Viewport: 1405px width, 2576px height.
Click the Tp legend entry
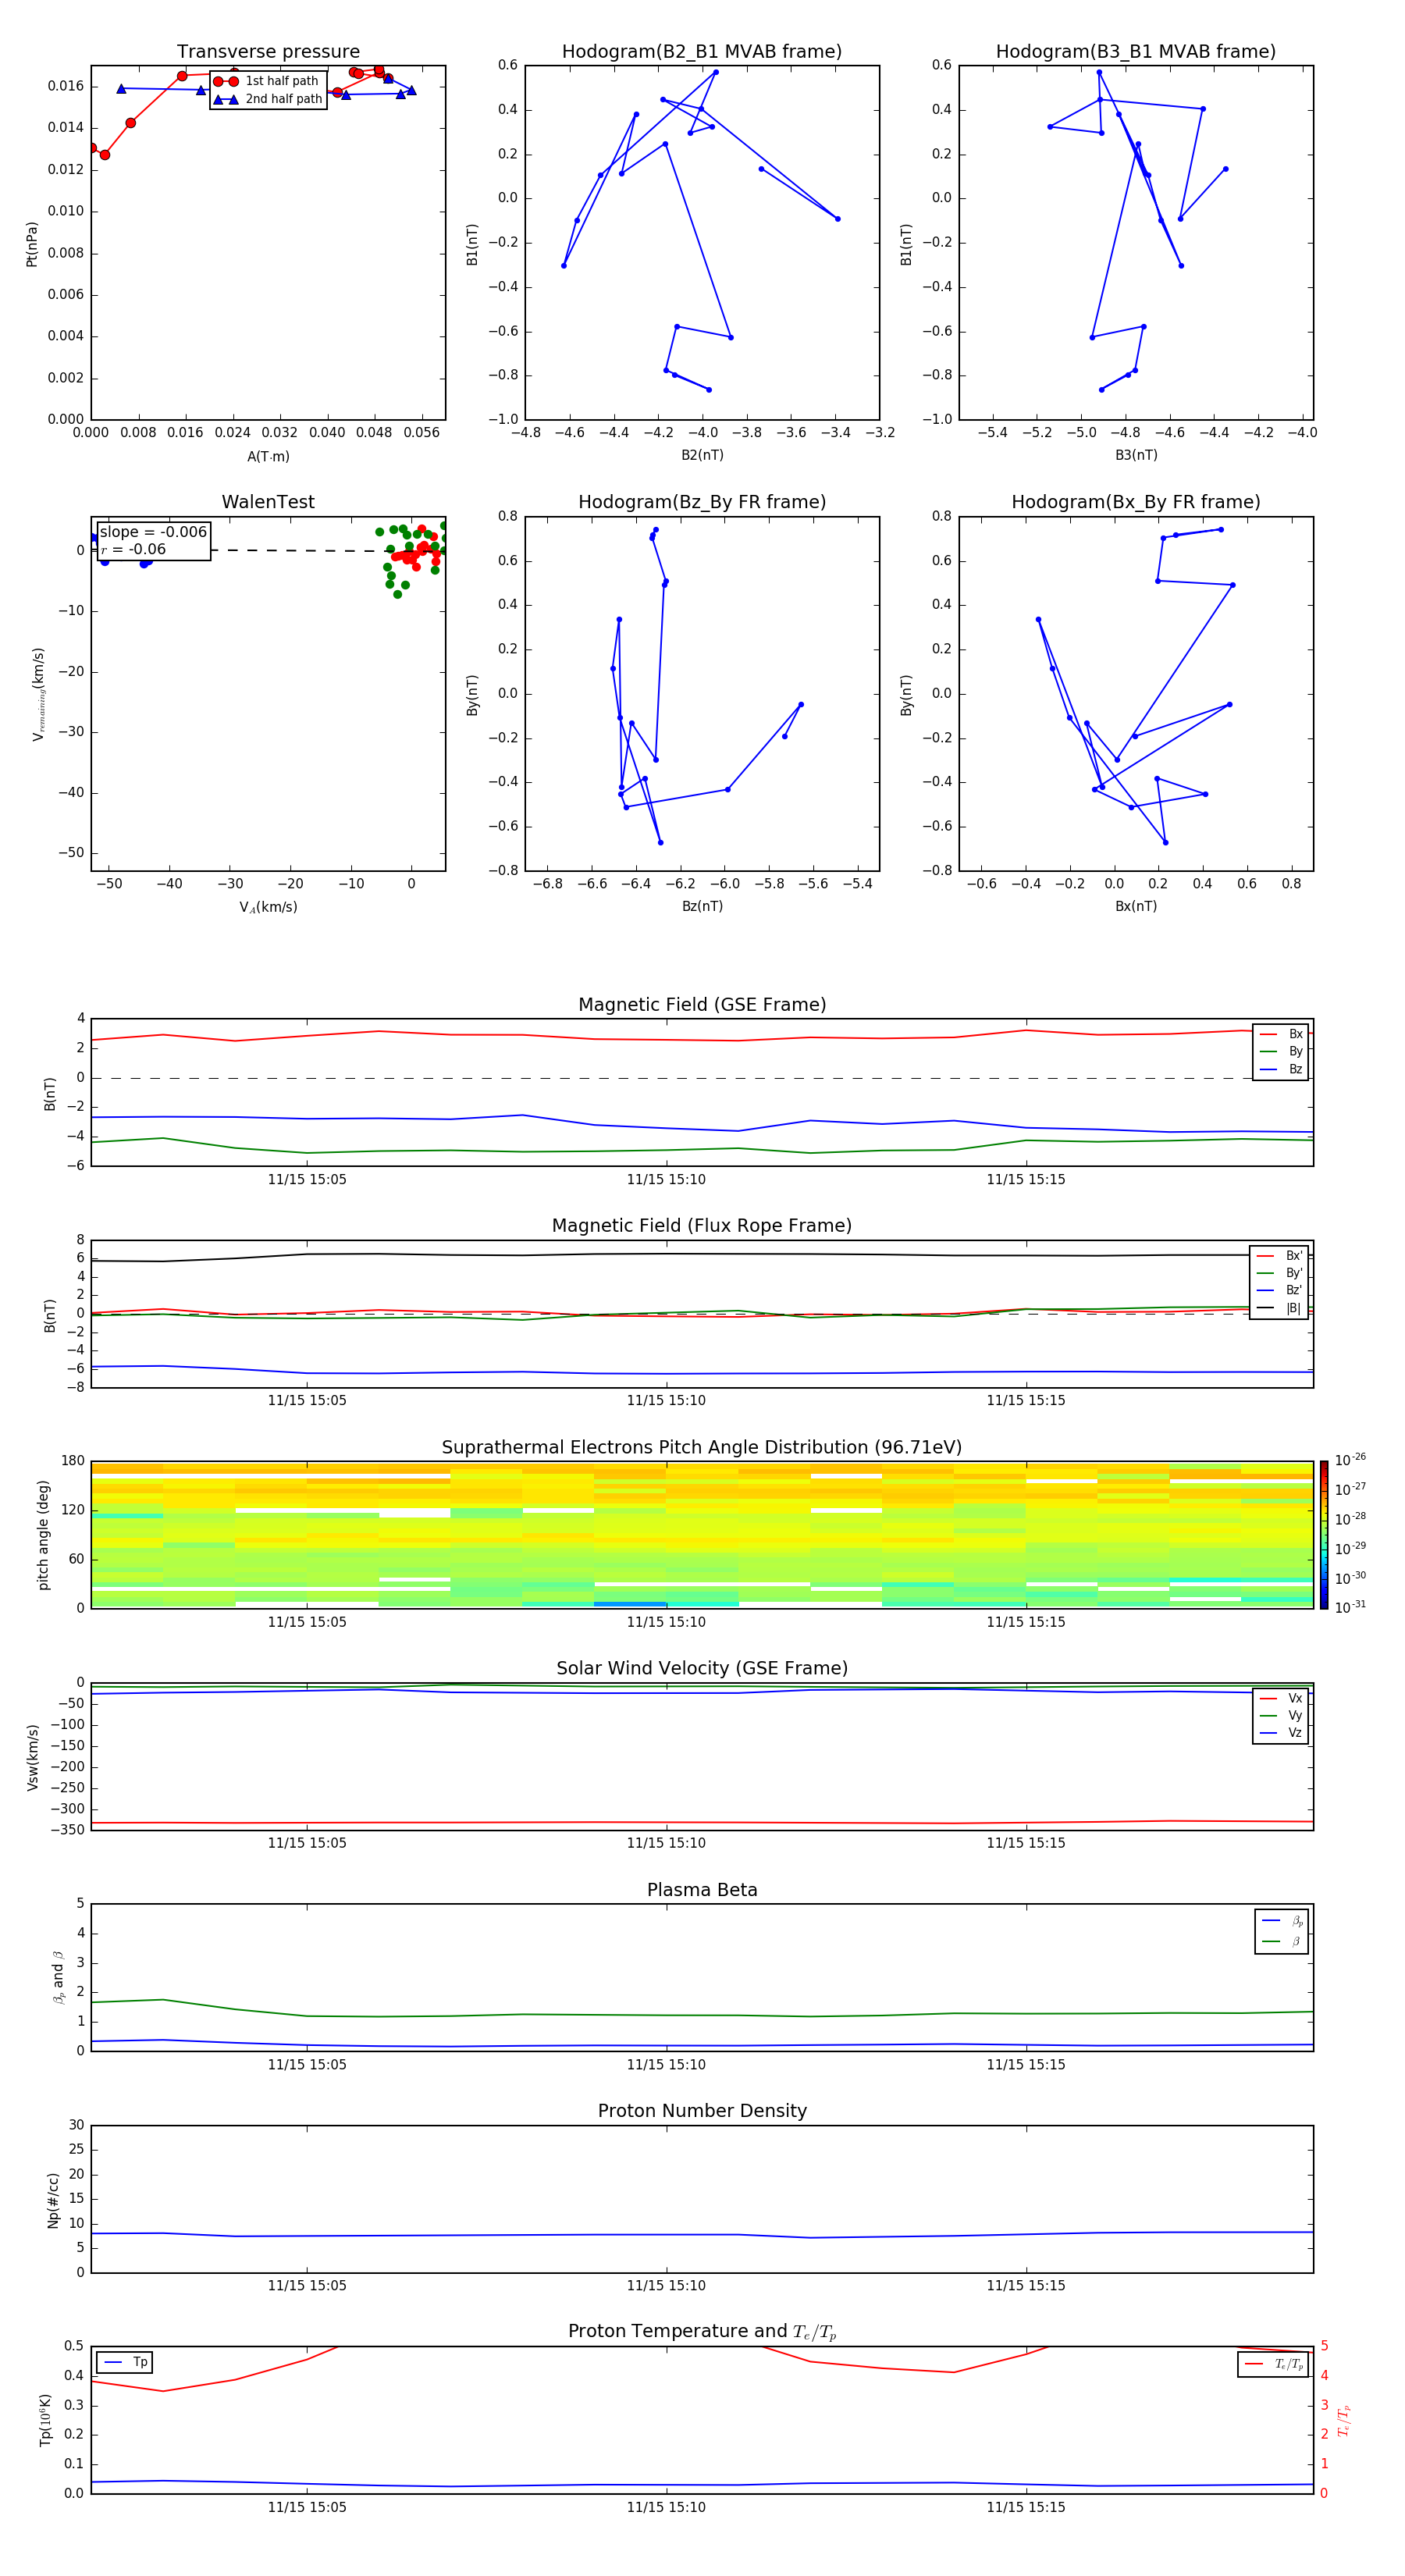point(125,2362)
